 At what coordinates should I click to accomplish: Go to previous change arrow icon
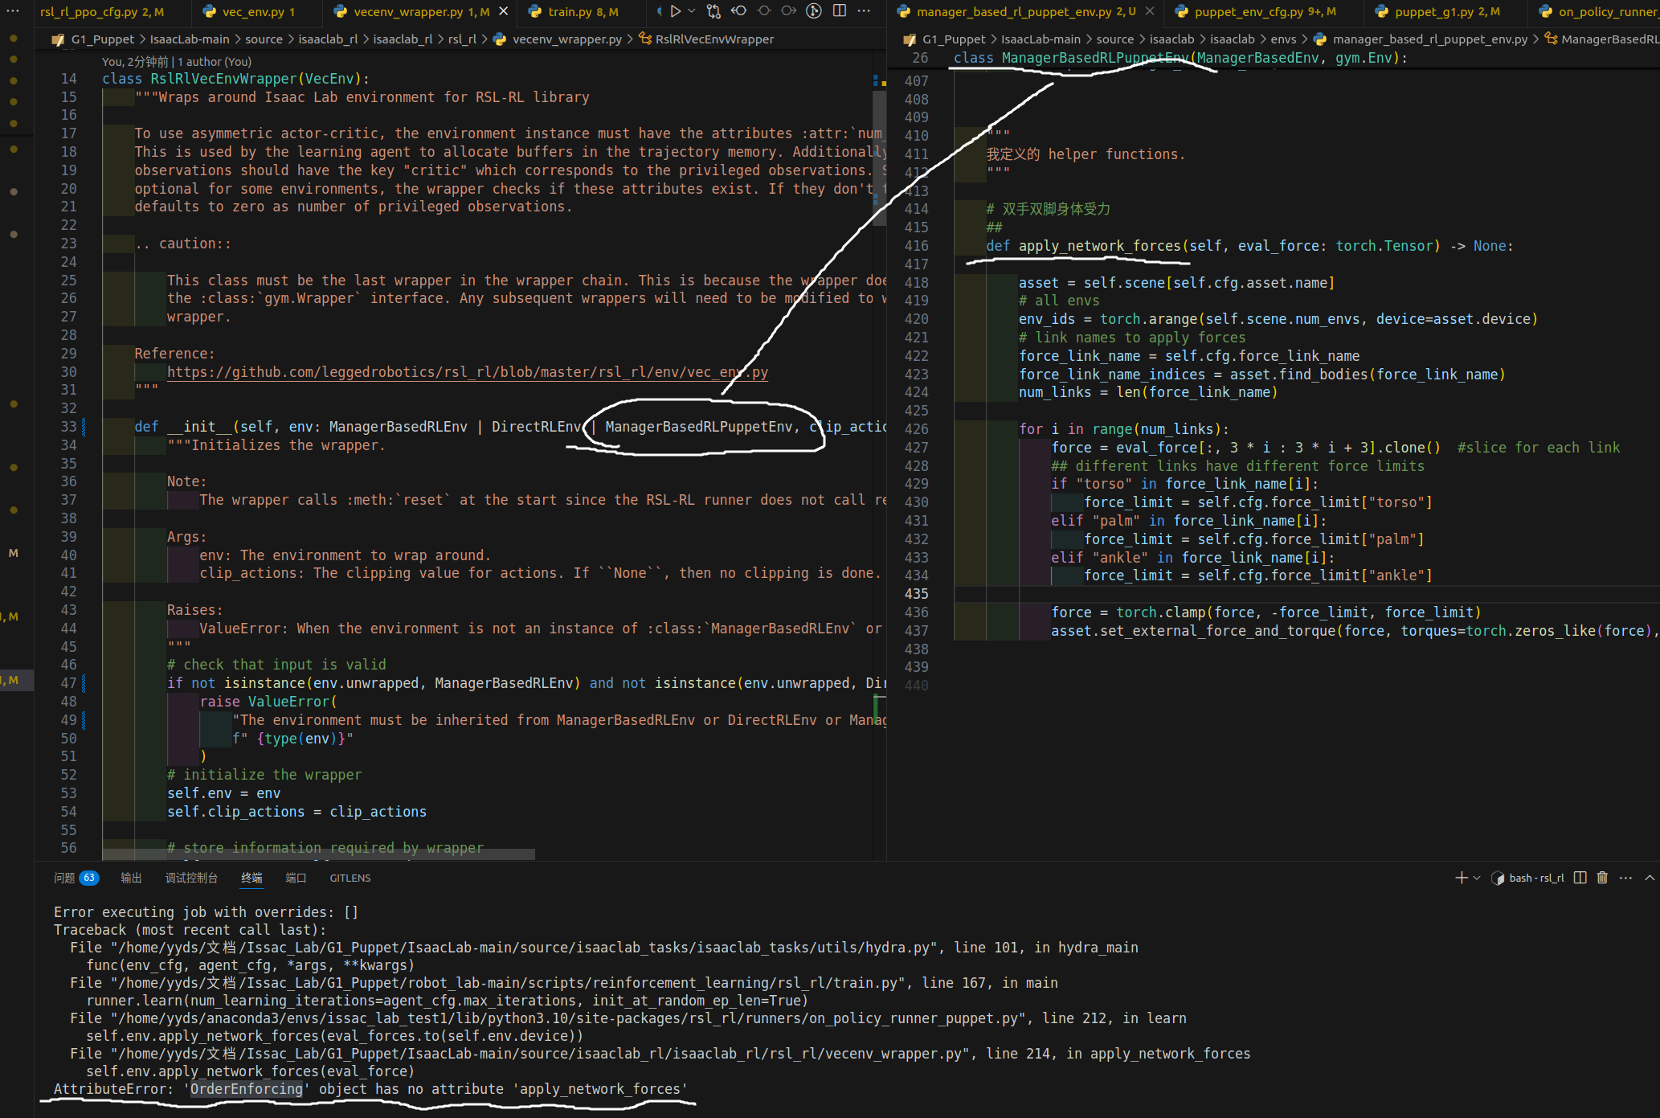738,11
